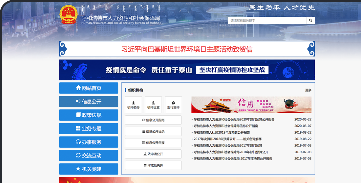Image resolution: width=361 pixels, height=183 pixels.
Task: Select 信息公开 sidebar menu item
Action: tap(89, 102)
